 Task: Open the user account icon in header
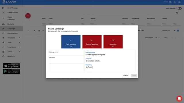175,2
